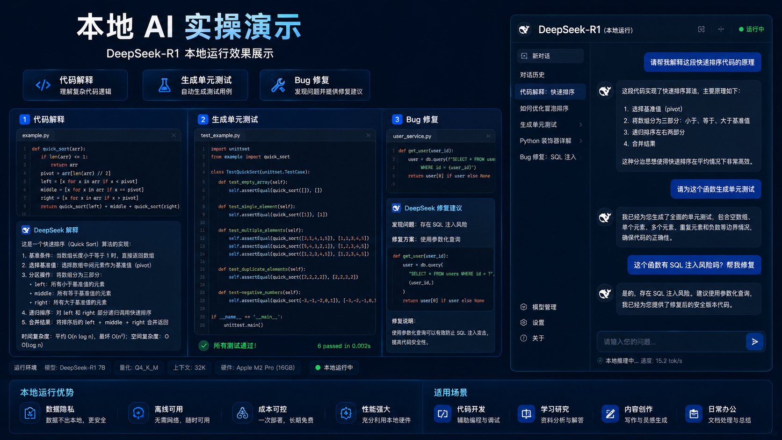This screenshot has width=782, height=440.
Task: Click the wrench icon for Bug 修复
Action: pyautogui.click(x=278, y=85)
